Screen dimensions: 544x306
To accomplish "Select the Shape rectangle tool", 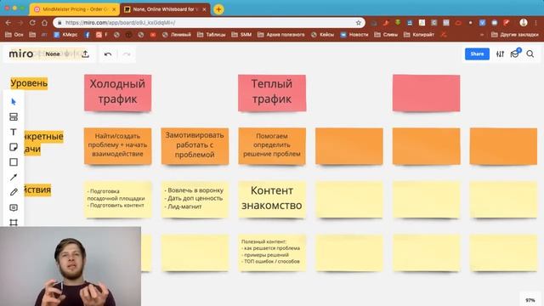I will tap(14, 162).
